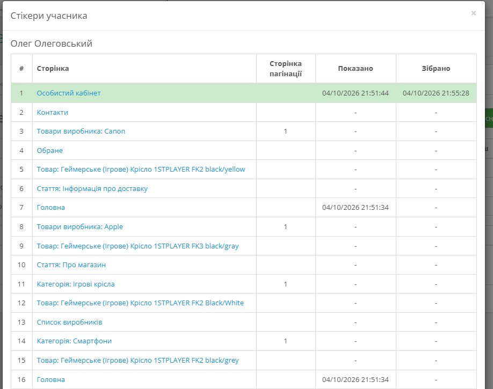Select row number 5 cell
Viewport: 493px width, 389px height.
21,170
